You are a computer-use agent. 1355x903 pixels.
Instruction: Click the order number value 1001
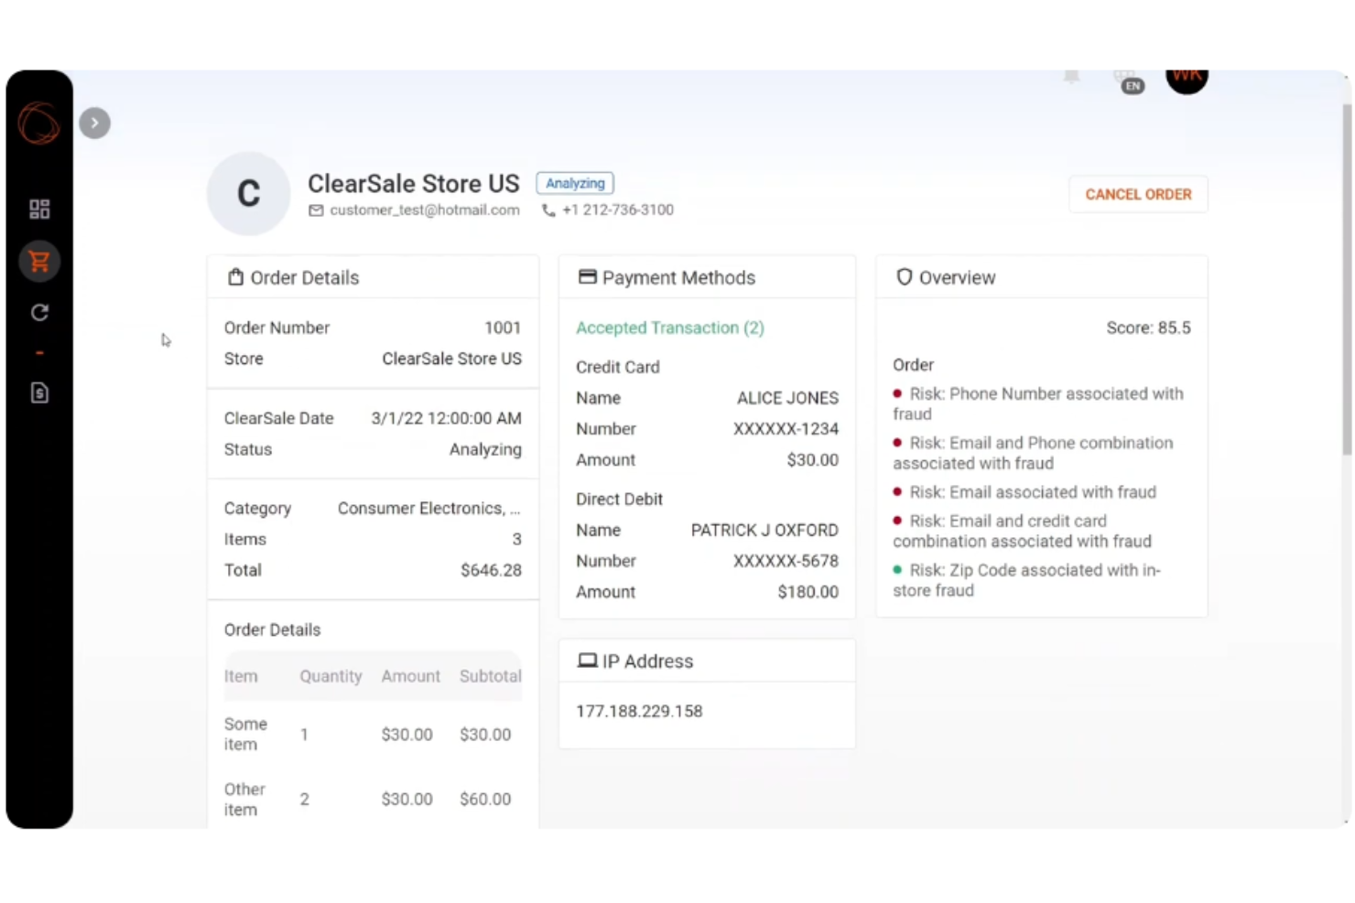coord(503,328)
